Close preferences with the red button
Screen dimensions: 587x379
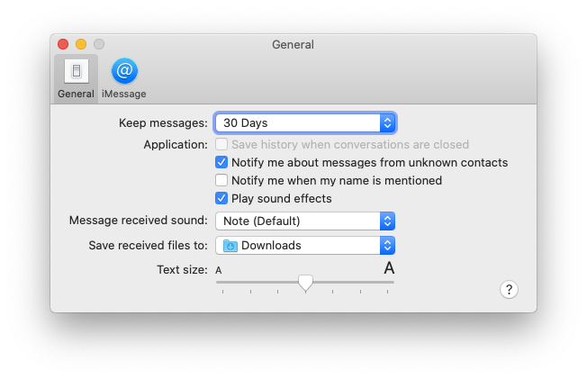point(63,44)
